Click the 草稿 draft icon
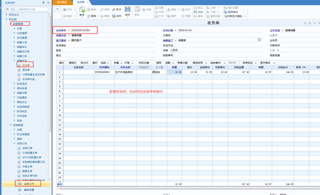This screenshot has width=320, height=195. (88, 16)
